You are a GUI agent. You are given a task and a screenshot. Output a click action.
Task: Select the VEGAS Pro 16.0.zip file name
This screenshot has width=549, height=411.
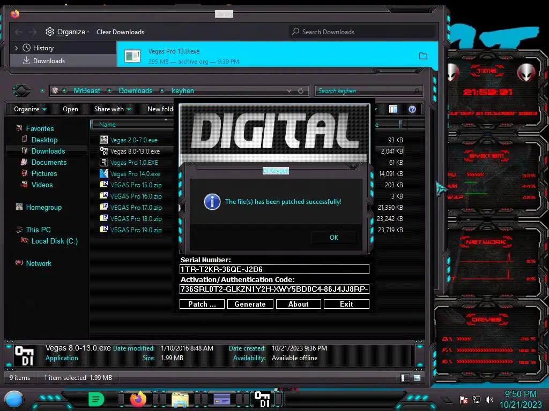pyautogui.click(x=136, y=196)
